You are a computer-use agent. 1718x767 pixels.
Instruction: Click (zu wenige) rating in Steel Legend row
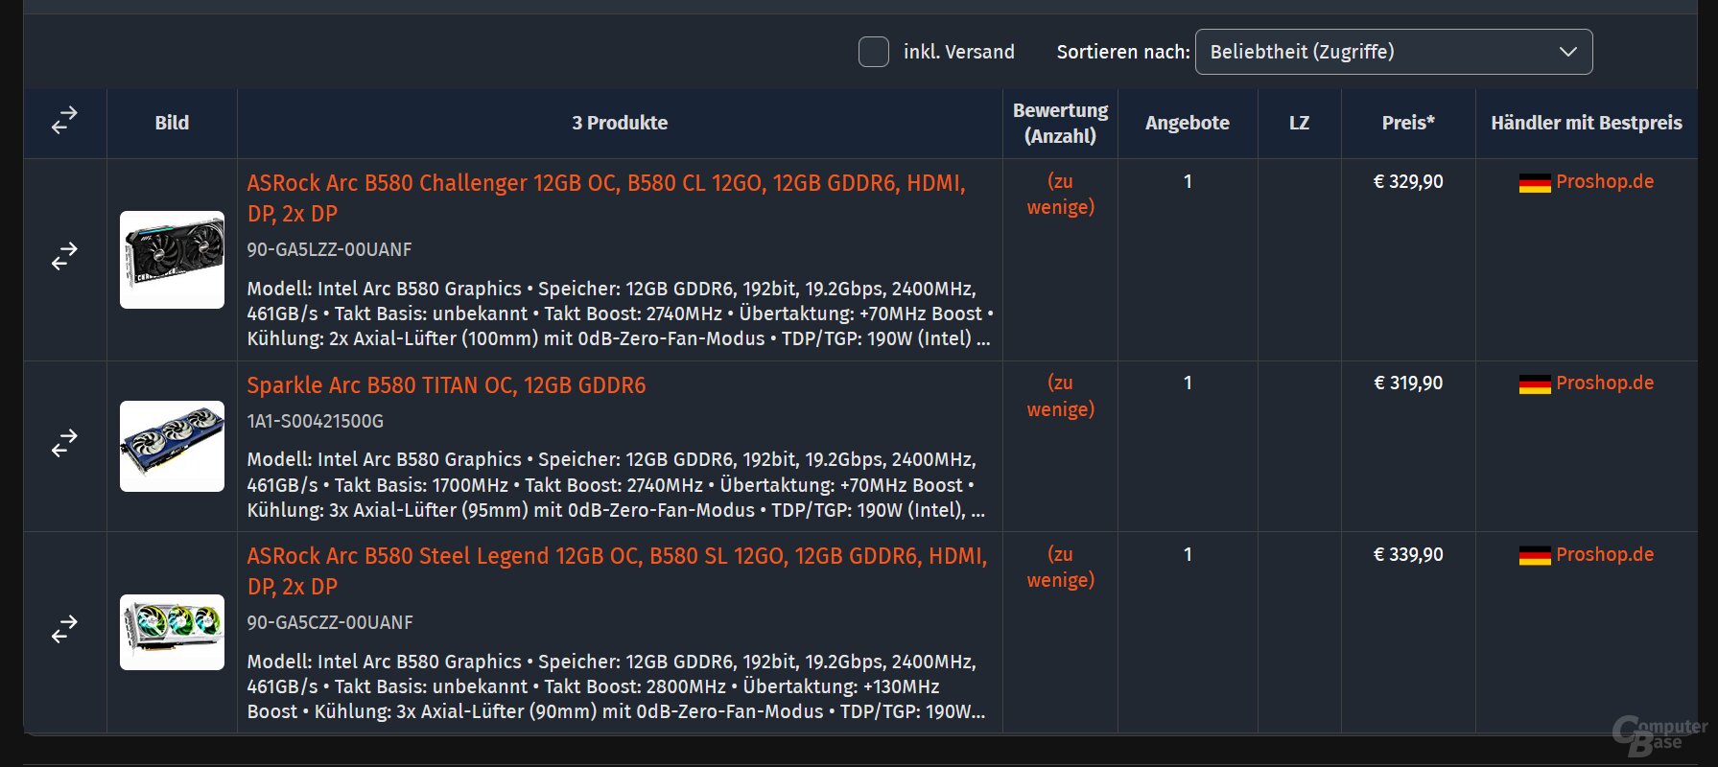pos(1060,567)
